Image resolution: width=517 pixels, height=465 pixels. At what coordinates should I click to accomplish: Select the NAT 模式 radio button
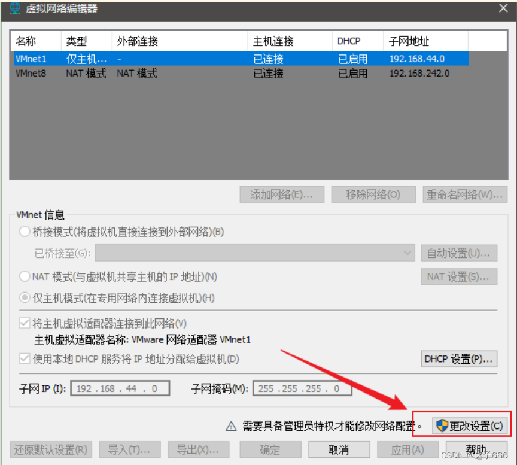coord(25,276)
